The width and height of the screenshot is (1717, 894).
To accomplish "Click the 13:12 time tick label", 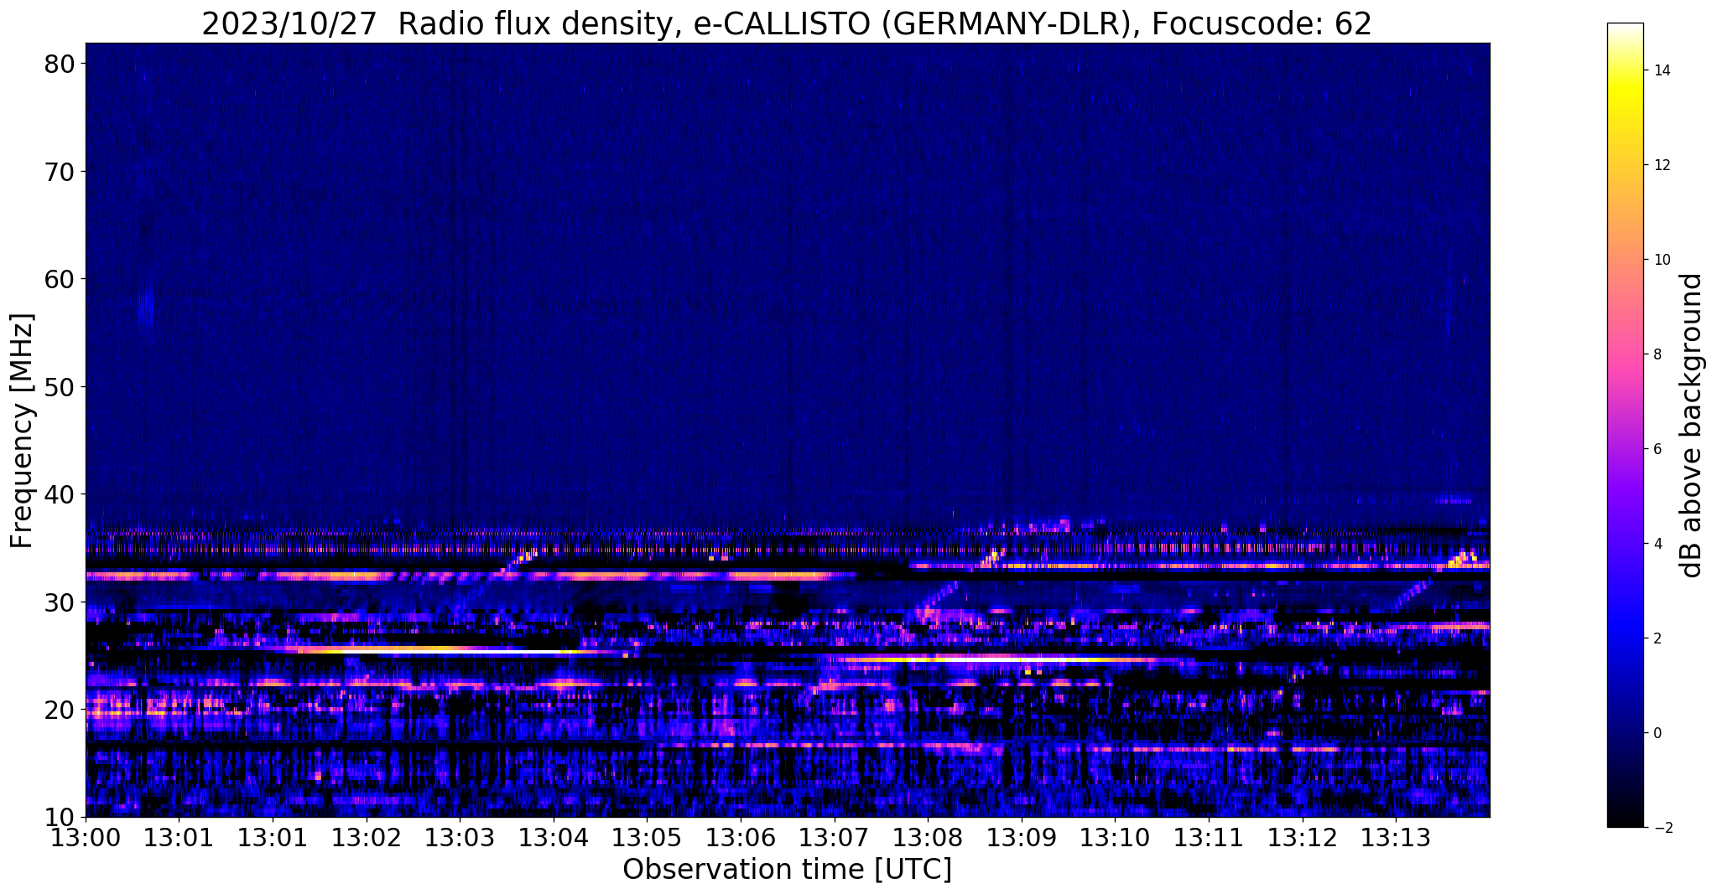I will [x=1303, y=838].
